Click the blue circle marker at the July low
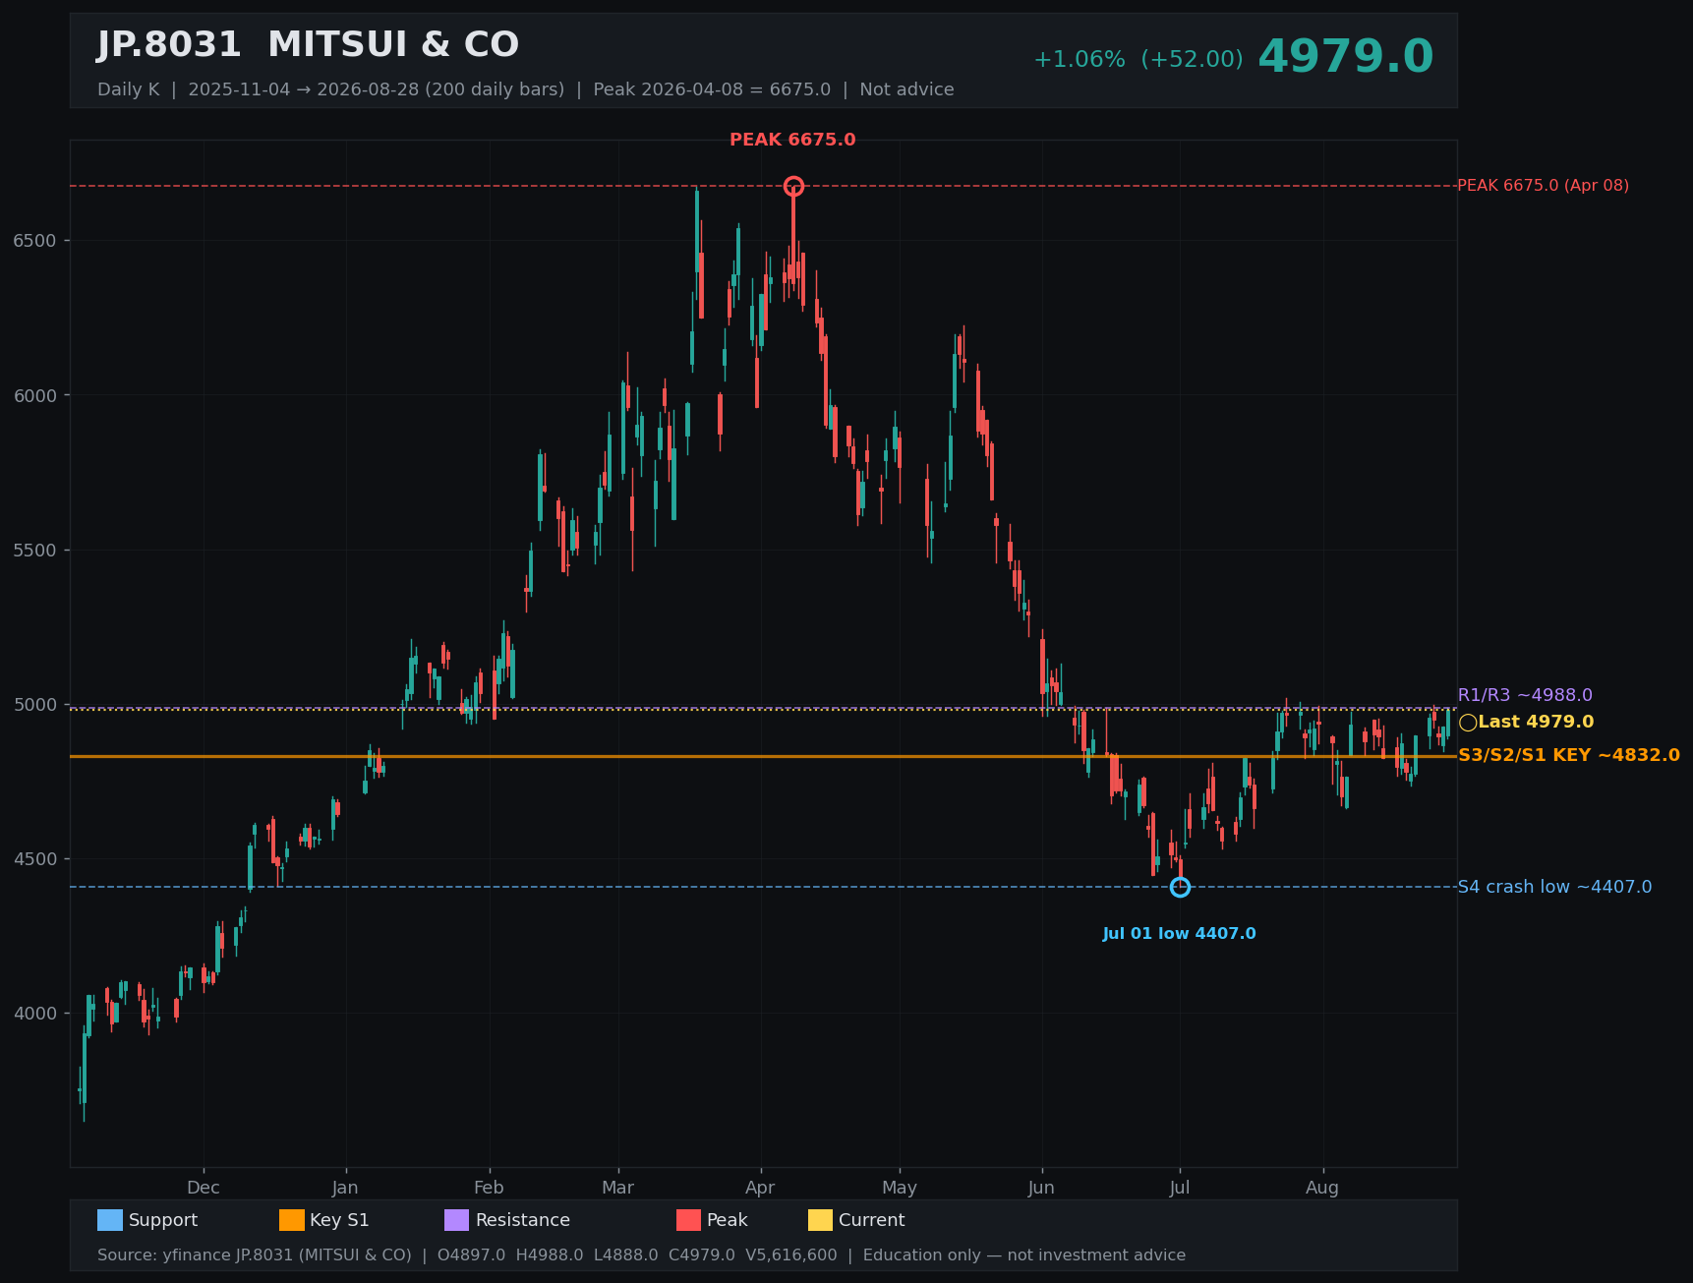 tap(1180, 887)
